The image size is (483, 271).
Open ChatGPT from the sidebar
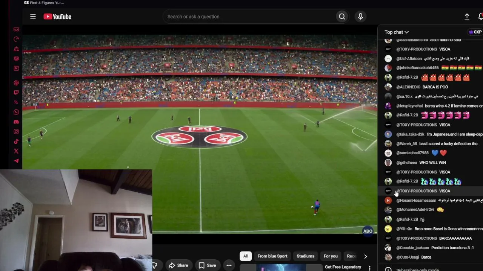pyautogui.click(x=16, y=83)
